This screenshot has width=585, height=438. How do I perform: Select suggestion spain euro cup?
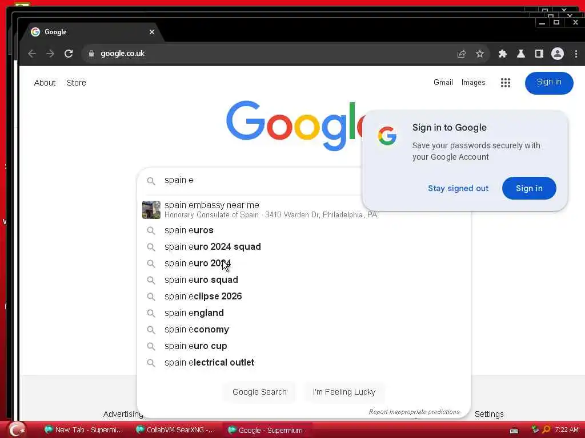pyautogui.click(x=304, y=346)
